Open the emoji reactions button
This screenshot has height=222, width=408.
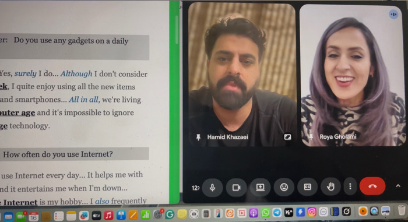click(x=284, y=187)
